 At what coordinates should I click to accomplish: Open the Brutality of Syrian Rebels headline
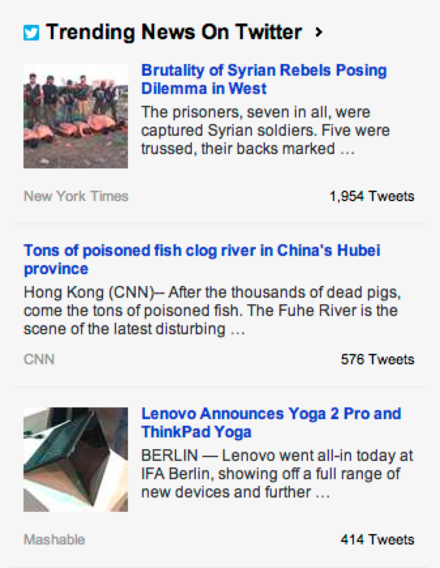click(x=261, y=78)
